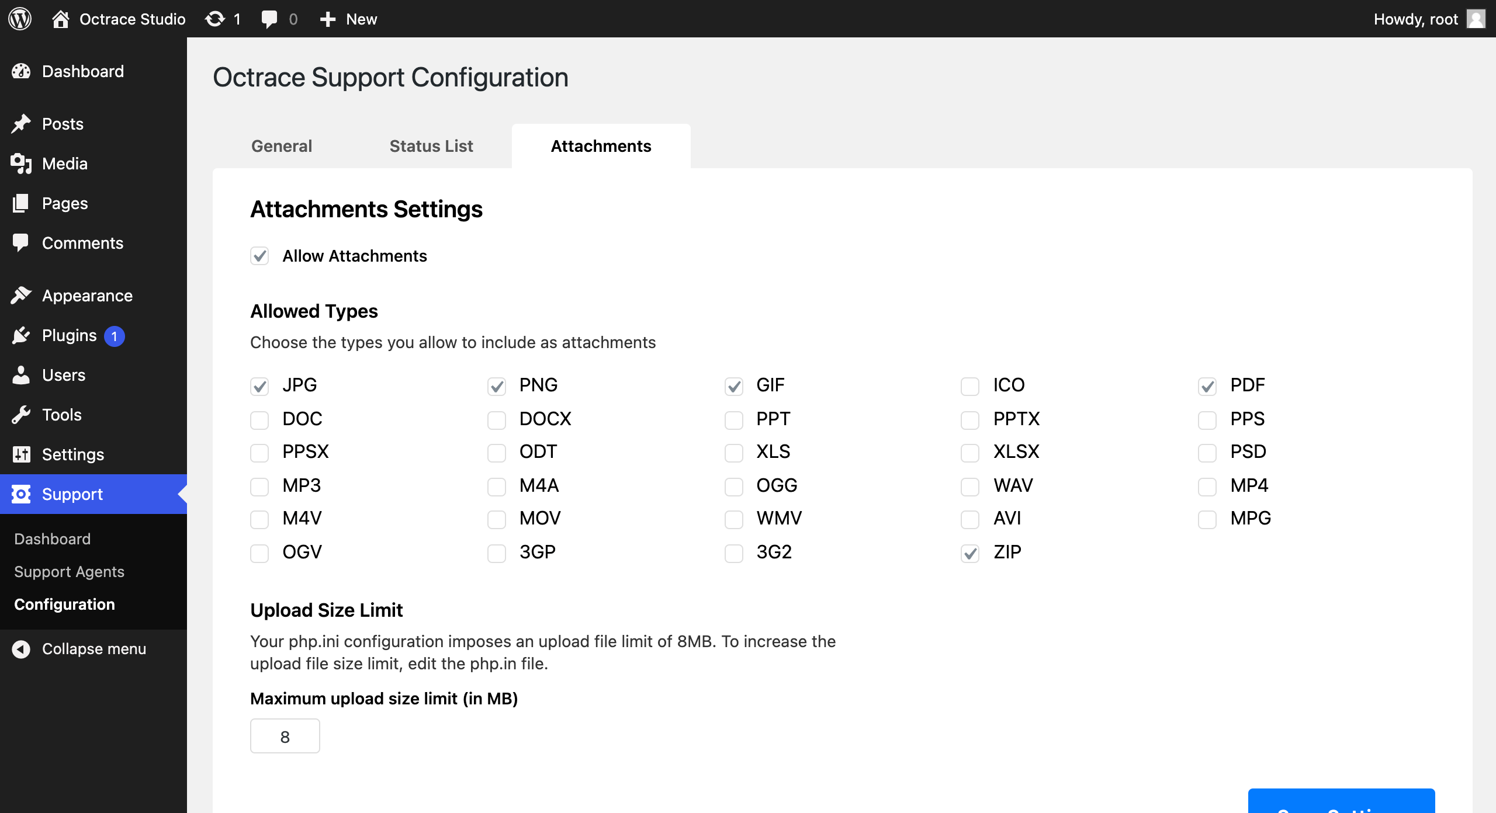
Task: Uncheck the PNG file type
Action: (497, 385)
